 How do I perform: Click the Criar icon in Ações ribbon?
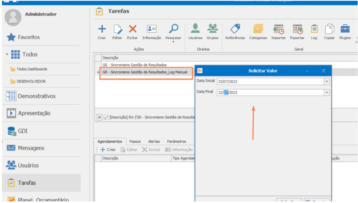(102, 29)
